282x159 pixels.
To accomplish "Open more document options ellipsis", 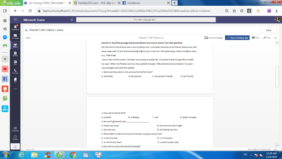I will coord(275,38).
